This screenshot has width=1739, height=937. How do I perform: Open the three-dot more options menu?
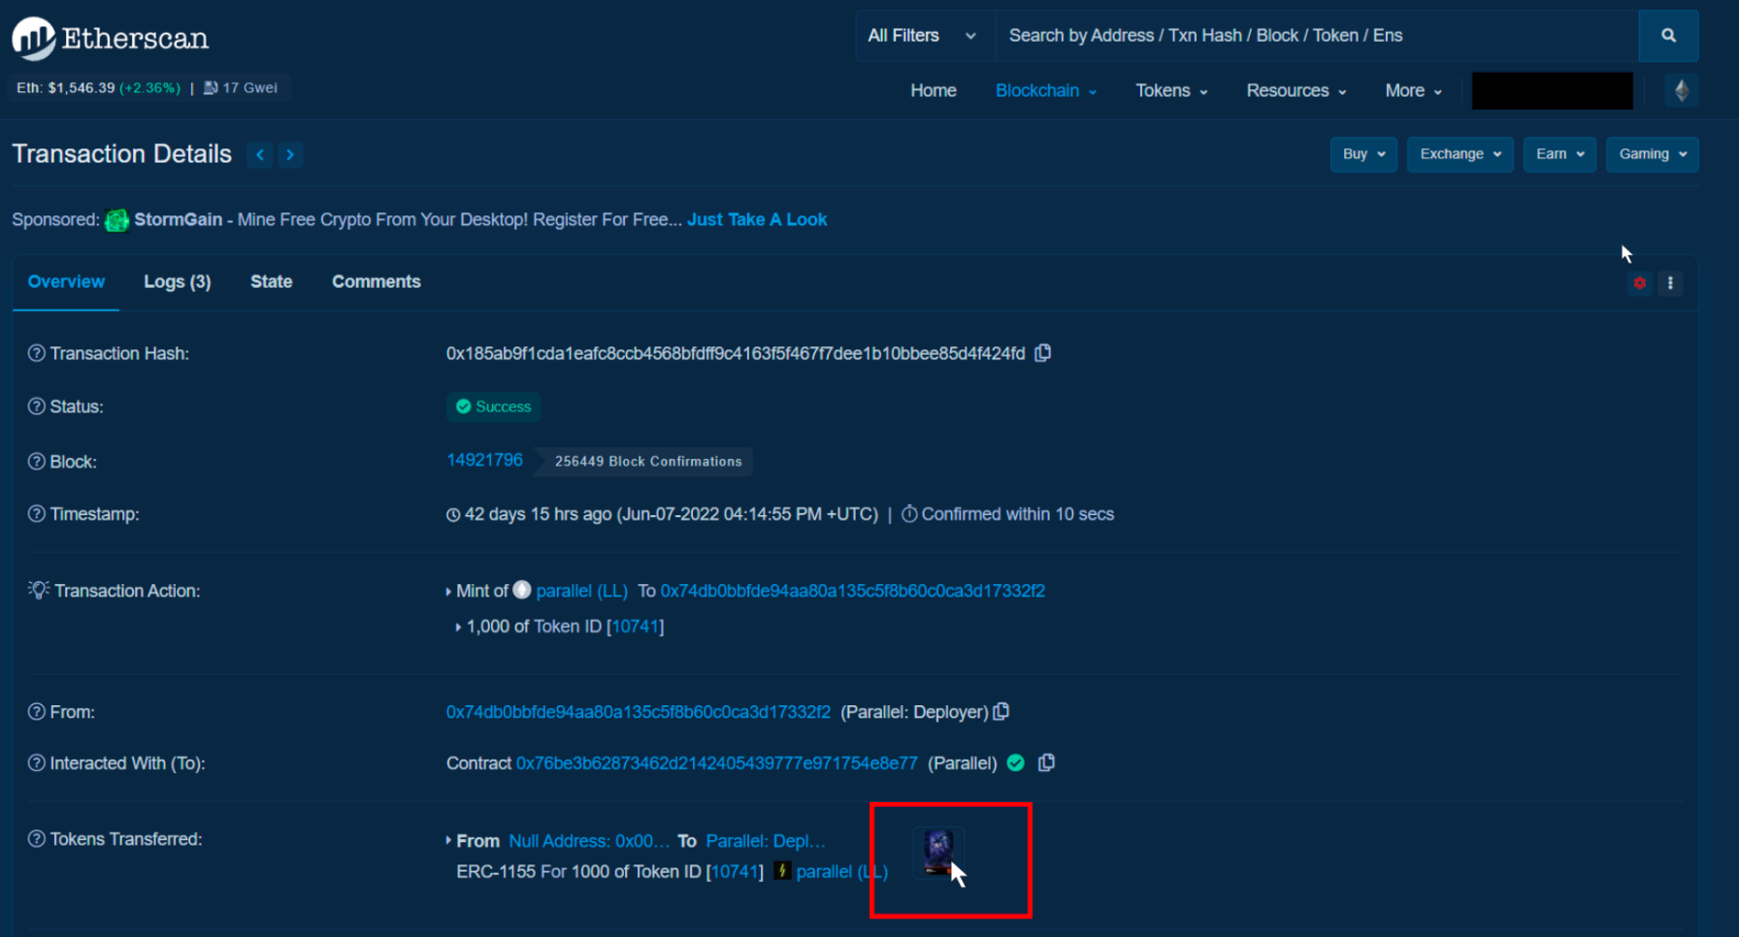(x=1670, y=283)
